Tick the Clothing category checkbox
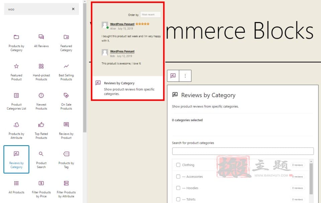This screenshot has width=321, height=203. [178, 165]
